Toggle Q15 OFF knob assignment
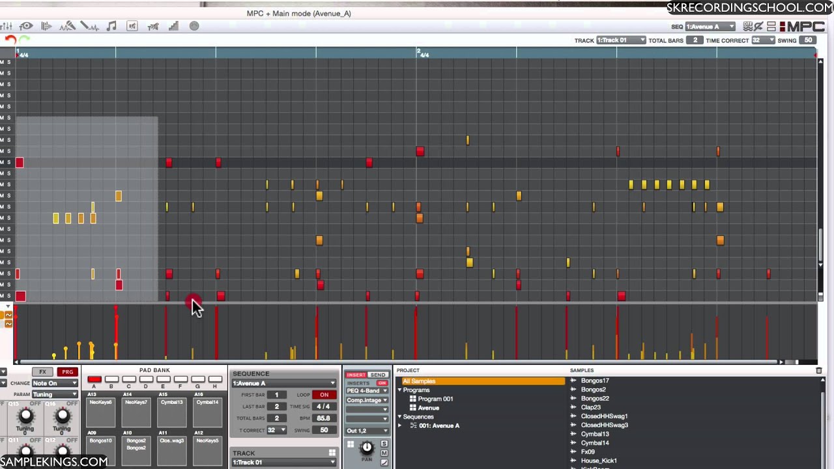 coord(35,404)
